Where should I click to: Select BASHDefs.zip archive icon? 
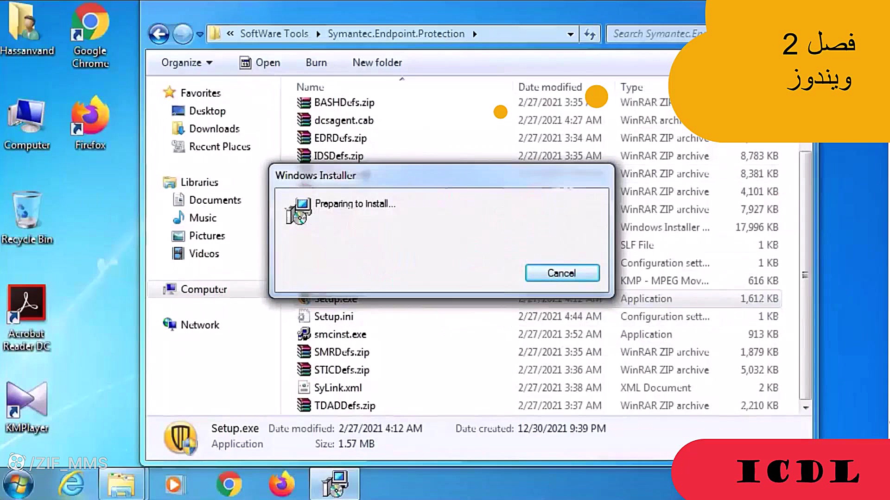click(304, 102)
